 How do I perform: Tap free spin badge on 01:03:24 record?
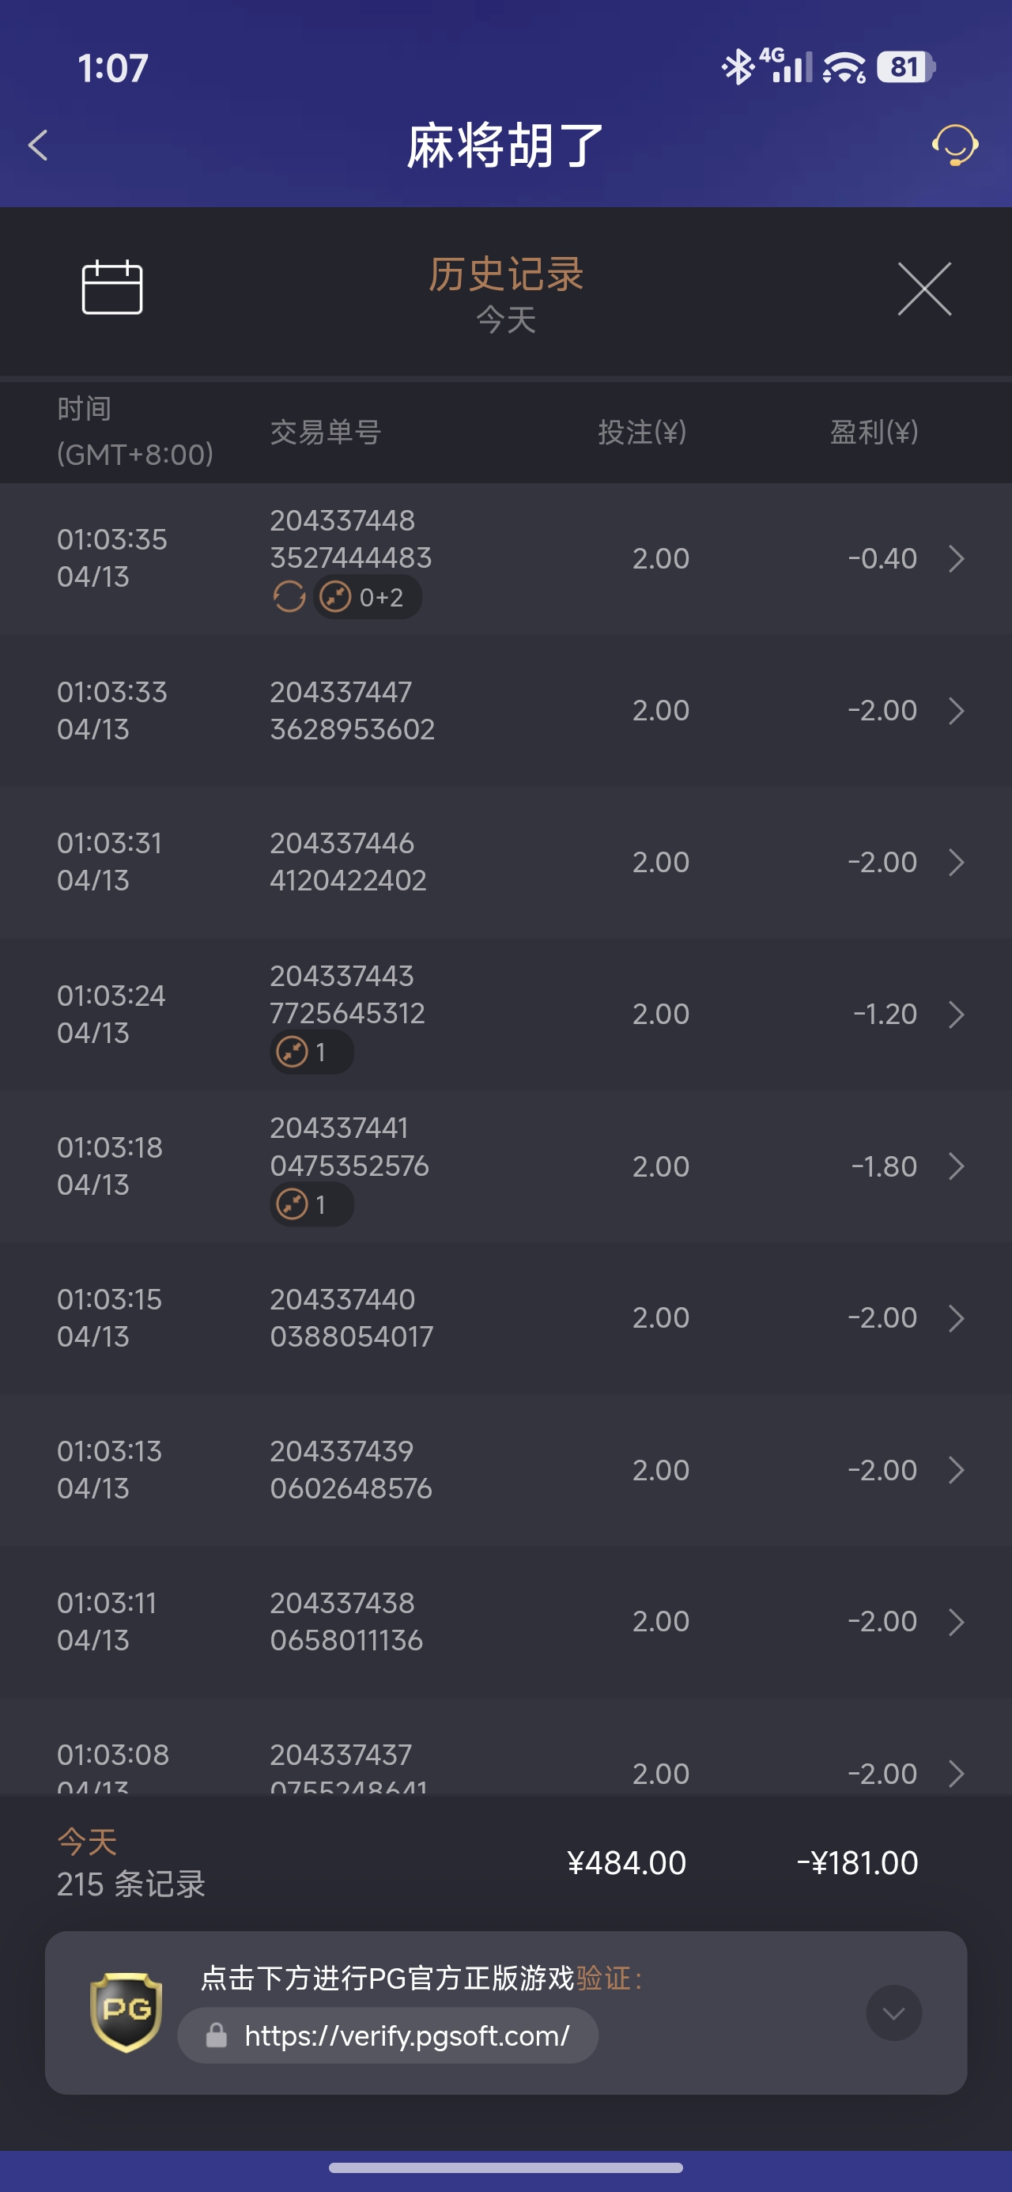(x=312, y=1053)
